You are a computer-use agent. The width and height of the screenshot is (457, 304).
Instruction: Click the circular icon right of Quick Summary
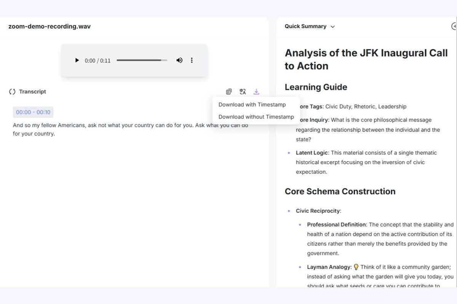click(x=454, y=26)
